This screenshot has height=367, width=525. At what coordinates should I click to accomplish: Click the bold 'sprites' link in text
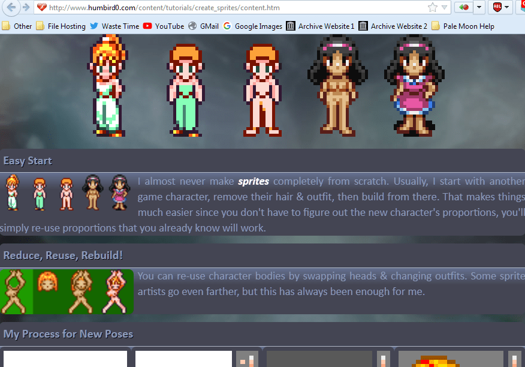click(253, 182)
